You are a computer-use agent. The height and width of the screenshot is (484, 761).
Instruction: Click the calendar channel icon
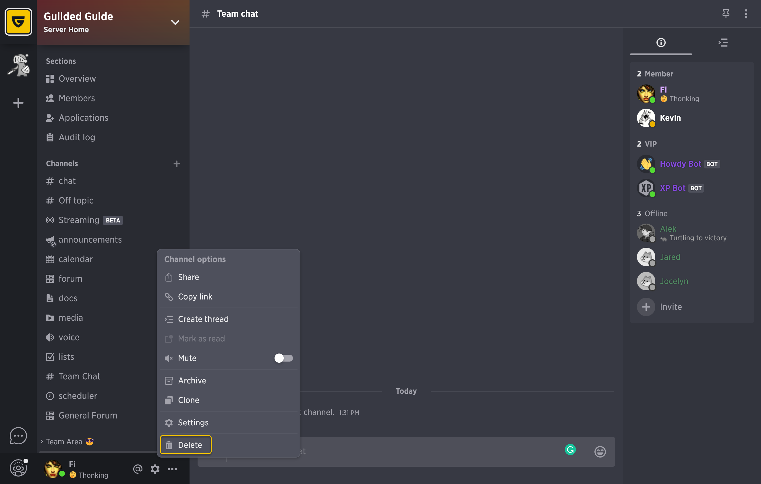click(x=50, y=259)
